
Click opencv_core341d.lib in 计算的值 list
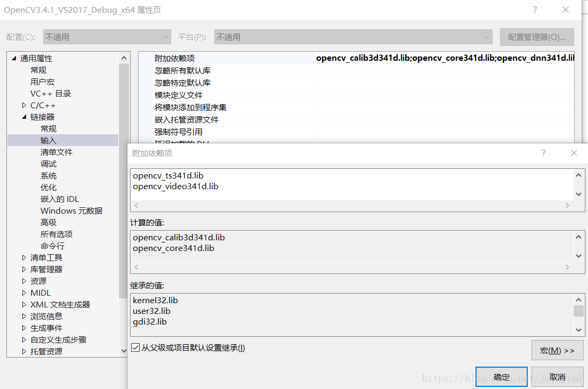(173, 248)
